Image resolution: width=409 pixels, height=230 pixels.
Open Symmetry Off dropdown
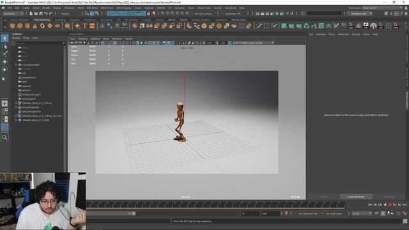235,13
